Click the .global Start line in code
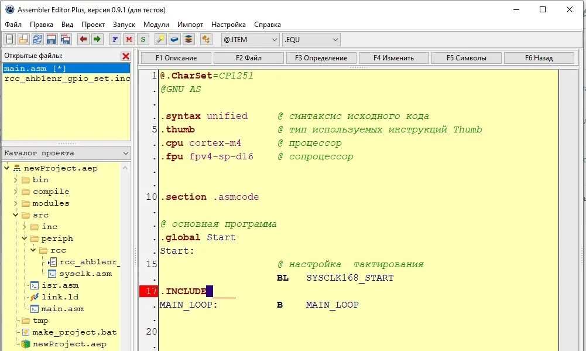Viewport: 586px width, 351px height. pyautogui.click(x=198, y=238)
